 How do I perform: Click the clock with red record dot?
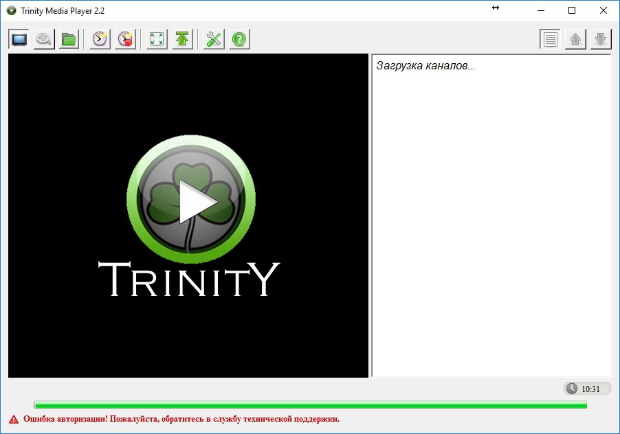pos(126,39)
